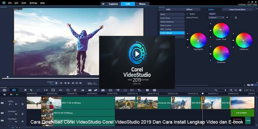This screenshot has height=129, width=258.
Task: Click the Reset button
Action: point(212,14)
